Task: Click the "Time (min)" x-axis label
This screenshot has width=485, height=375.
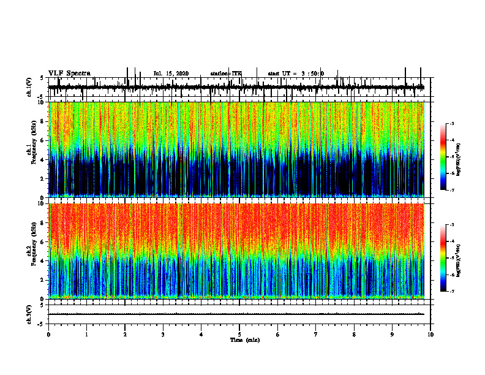Action: [245, 340]
